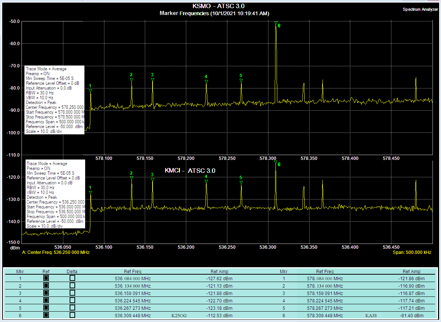
Task: Toggle Ref checkbox for marker 4
Action: pyautogui.click(x=46, y=300)
